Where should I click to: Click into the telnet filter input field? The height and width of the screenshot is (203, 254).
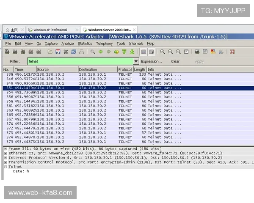(80, 61)
